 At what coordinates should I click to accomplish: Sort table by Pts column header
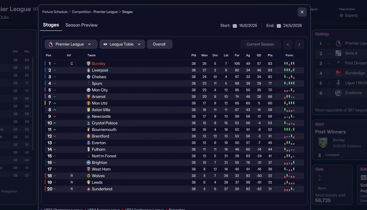point(270,55)
